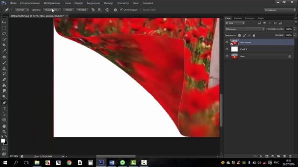Select the Lasso tool
Viewport: 298px width, 167px height.
pyautogui.click(x=4, y=34)
